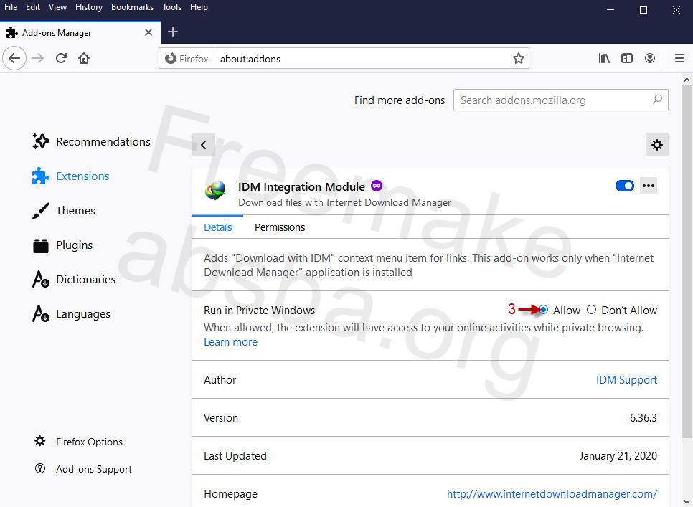Screen dimensions: 693x507
Task: Maximize the Firefox window
Action: point(643,10)
